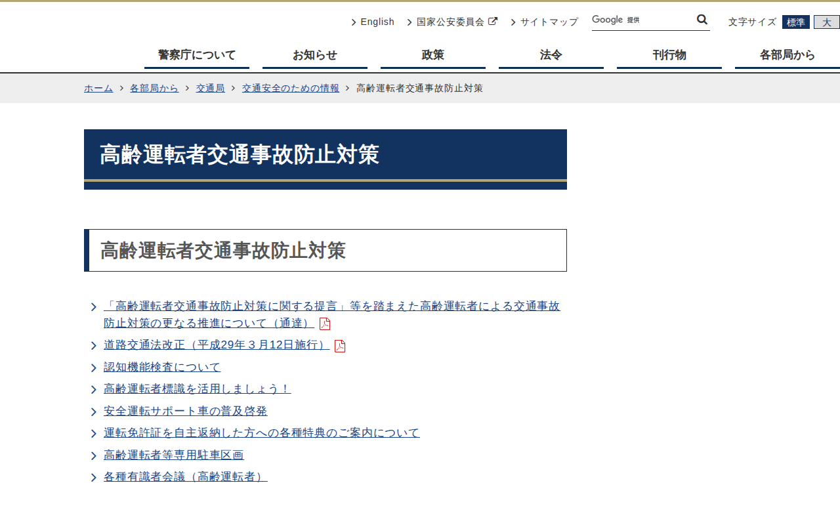Go to ホーム breadcrumb
The height and width of the screenshot is (525, 840).
click(98, 88)
